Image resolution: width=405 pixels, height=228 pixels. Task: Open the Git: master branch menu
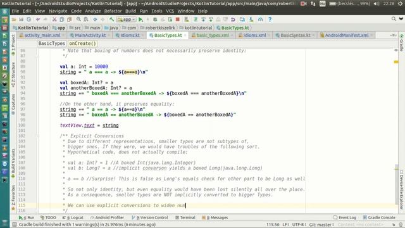(322, 225)
